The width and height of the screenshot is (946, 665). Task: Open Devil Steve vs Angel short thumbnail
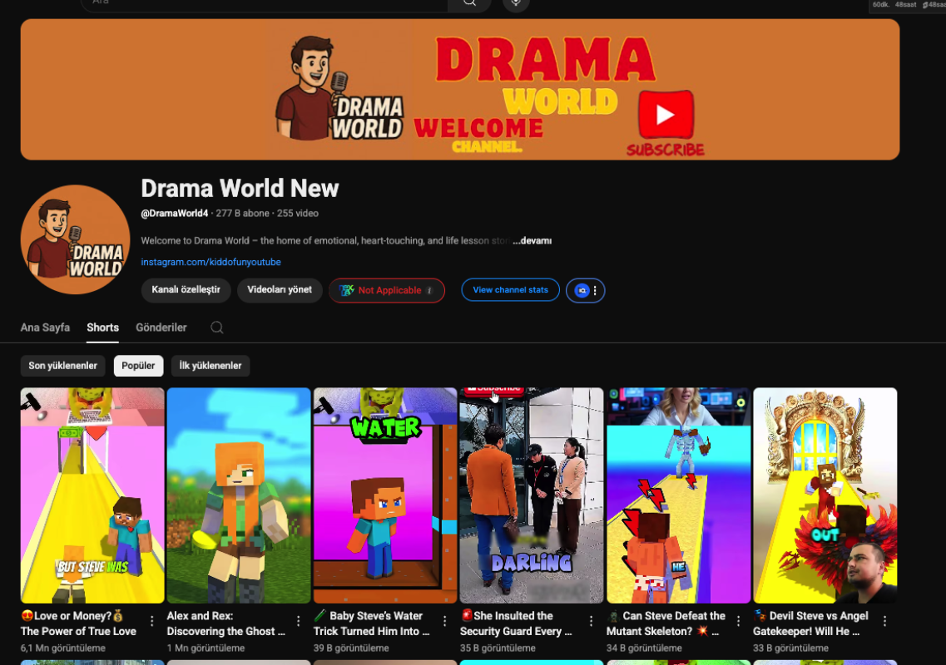(x=825, y=495)
